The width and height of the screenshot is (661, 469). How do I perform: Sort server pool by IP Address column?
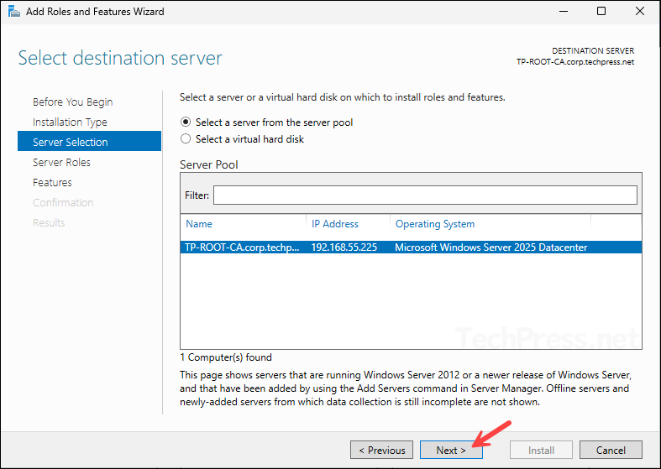tap(335, 224)
